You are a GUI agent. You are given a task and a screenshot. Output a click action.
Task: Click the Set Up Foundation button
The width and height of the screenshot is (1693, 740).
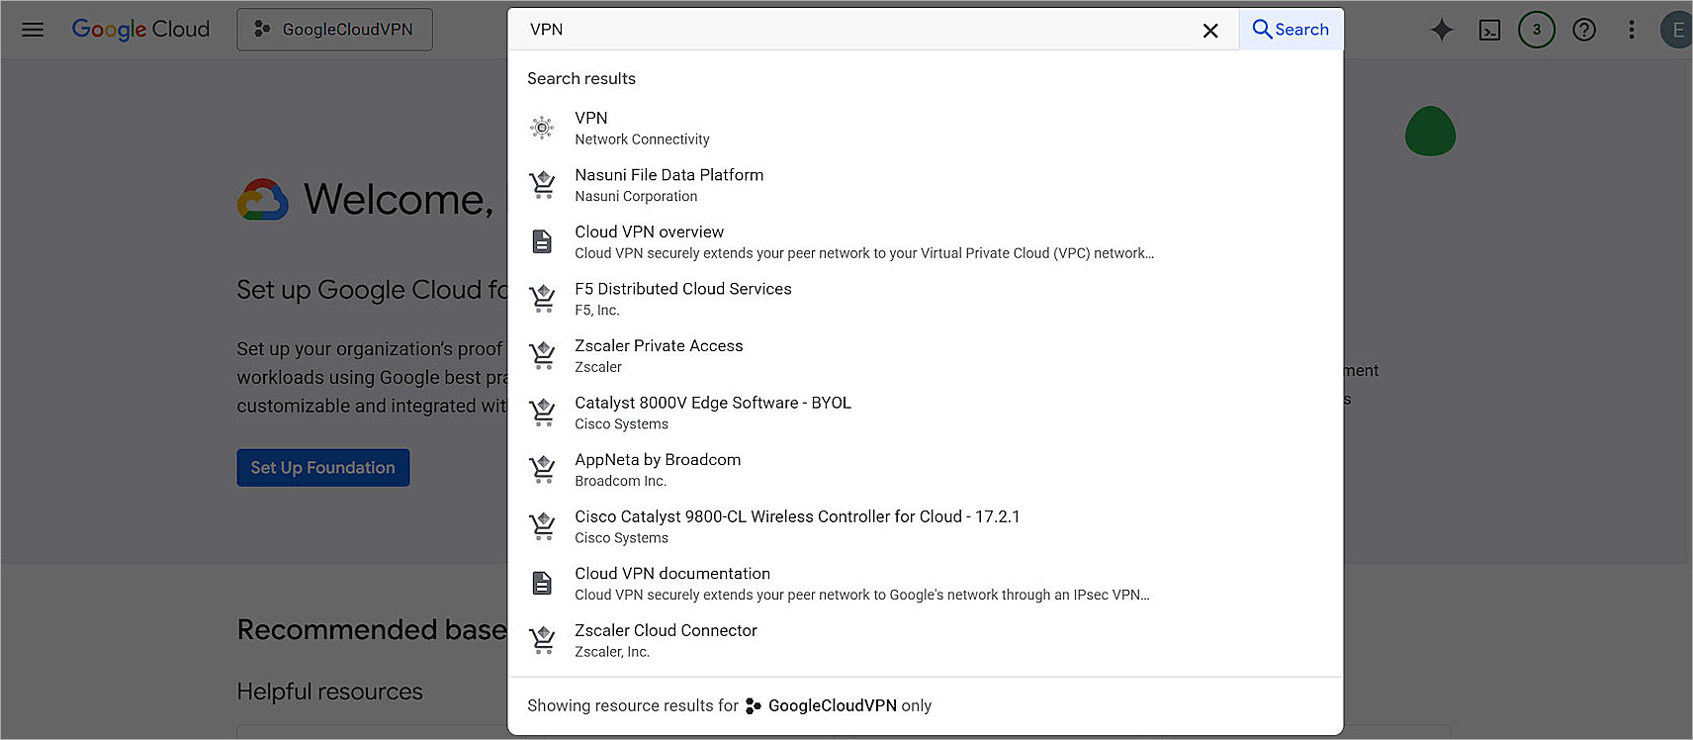pos(322,467)
